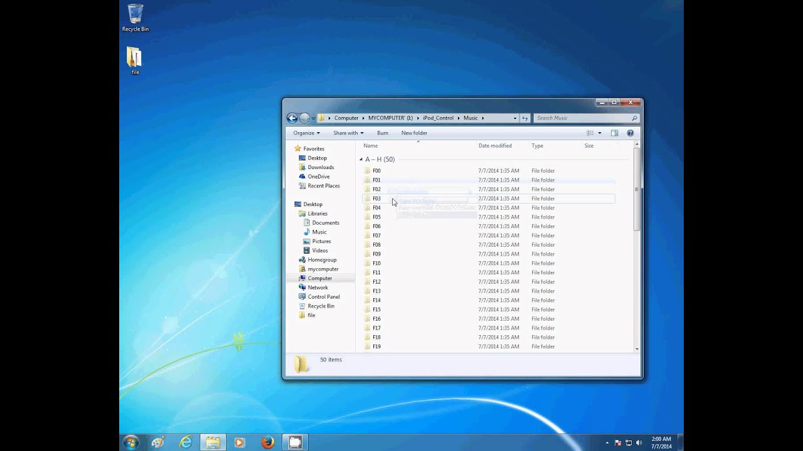Open Explorer Help with the question-mark icon

click(x=630, y=133)
